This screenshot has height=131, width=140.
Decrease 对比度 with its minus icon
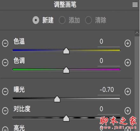(5, 111)
